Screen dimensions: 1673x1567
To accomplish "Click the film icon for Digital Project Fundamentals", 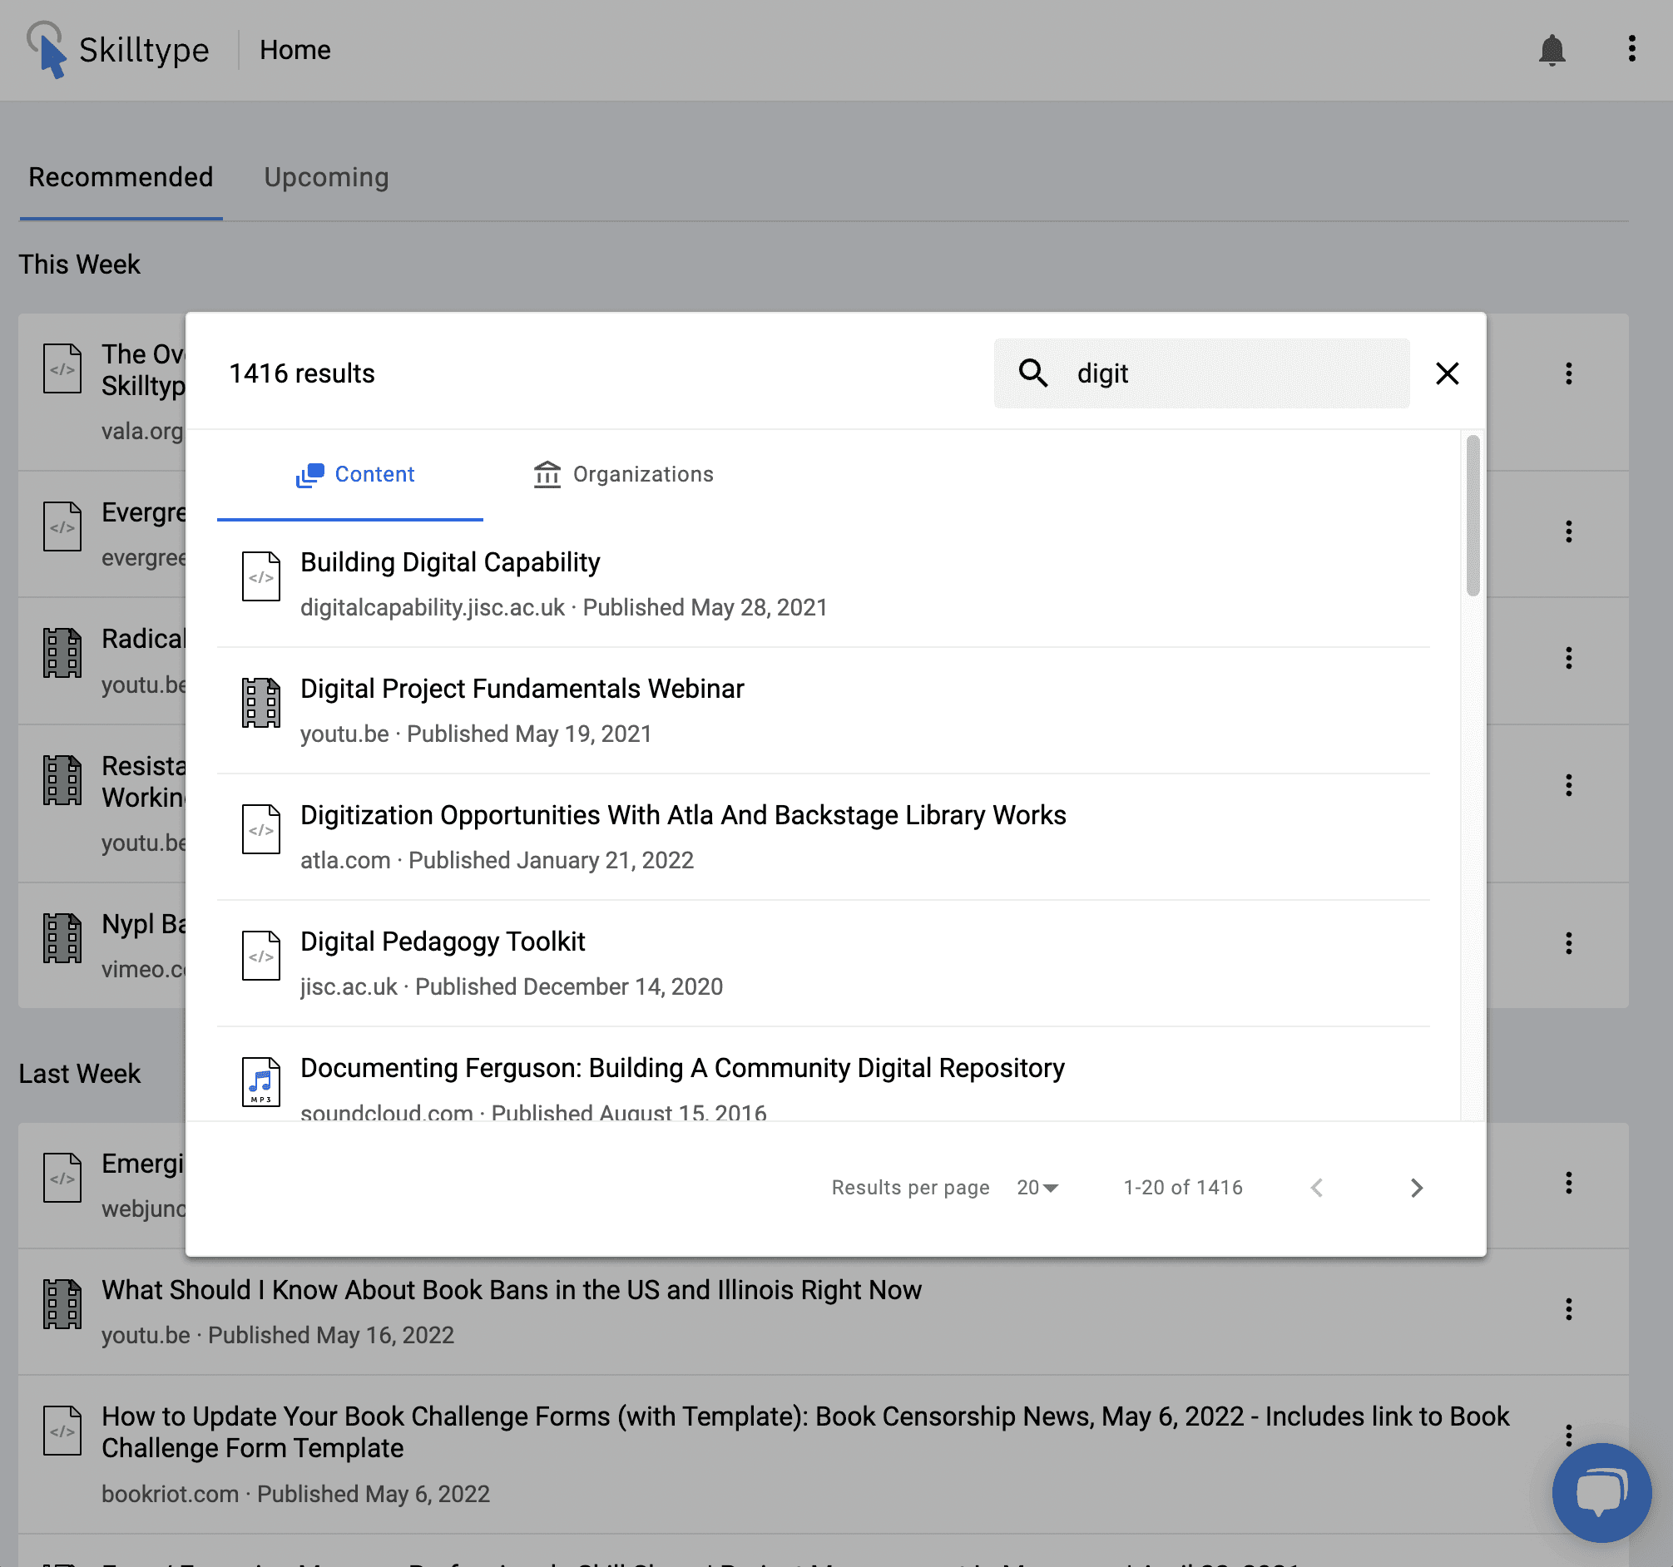I will pos(261,703).
